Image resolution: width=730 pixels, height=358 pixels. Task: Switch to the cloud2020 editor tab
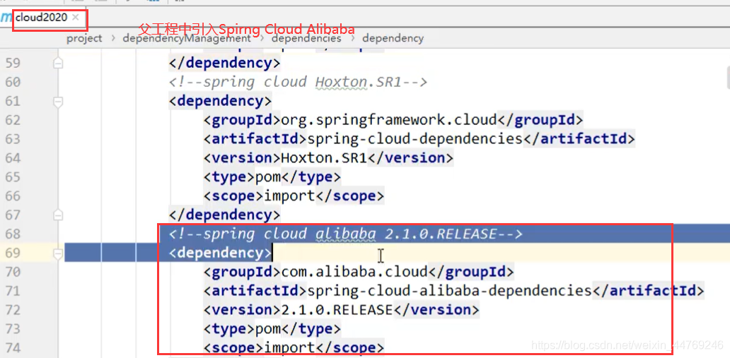tap(41, 18)
